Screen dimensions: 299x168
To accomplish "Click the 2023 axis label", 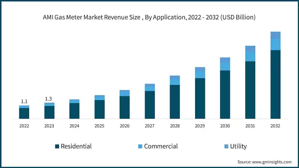I will coord(49,126).
